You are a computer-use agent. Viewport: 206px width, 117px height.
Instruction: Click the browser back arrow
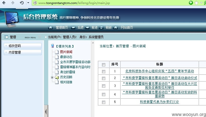[x=4, y=3]
